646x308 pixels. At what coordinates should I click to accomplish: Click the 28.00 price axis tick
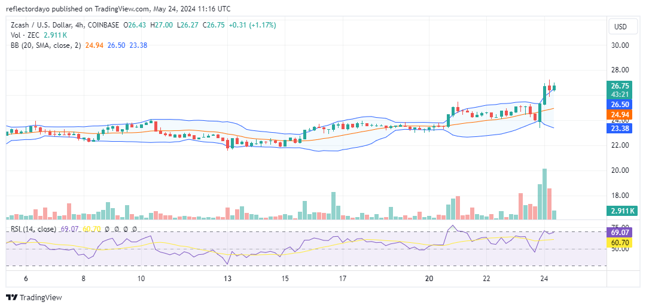620,71
